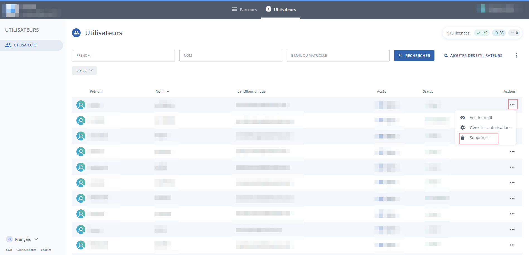
Task: Focus the PRÉNOM search field
Action: pos(123,56)
